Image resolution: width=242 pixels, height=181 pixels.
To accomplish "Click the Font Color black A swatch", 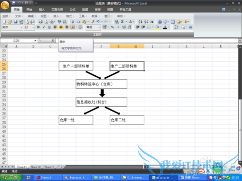I will click(165, 27).
